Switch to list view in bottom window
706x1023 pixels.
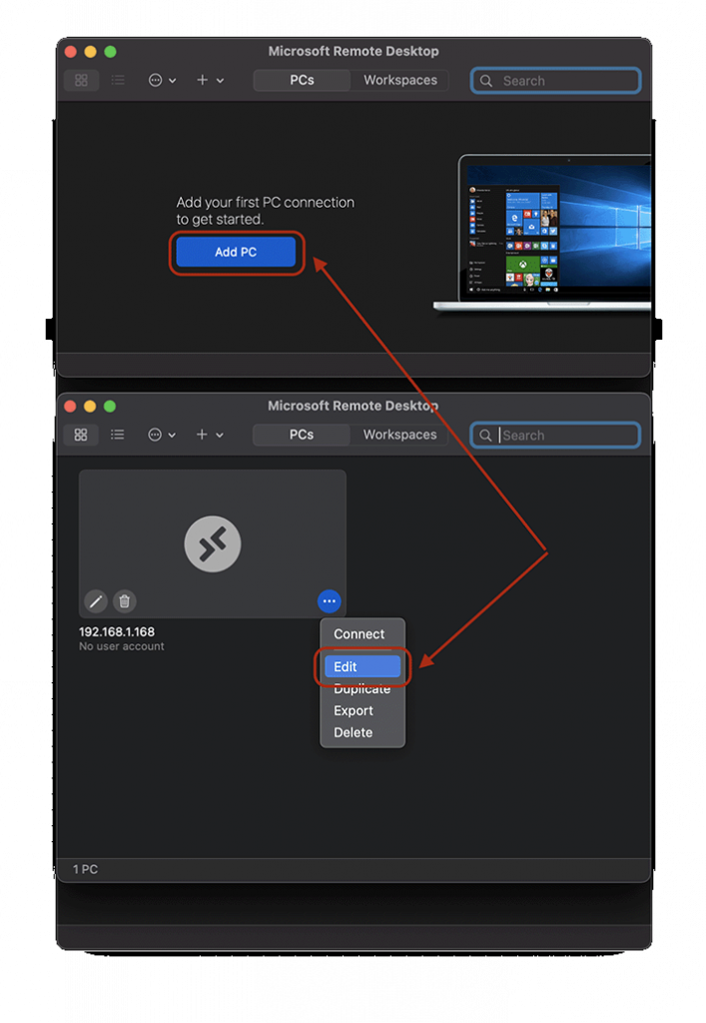118,435
